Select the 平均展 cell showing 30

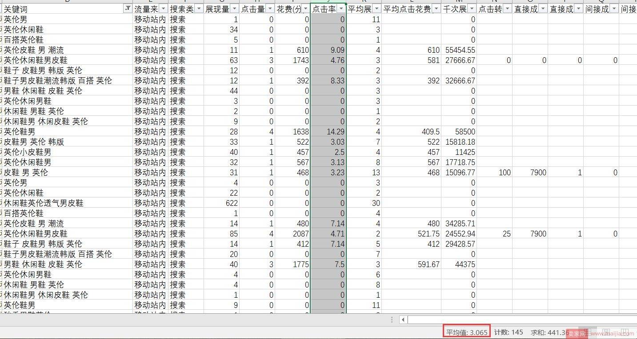click(364, 203)
